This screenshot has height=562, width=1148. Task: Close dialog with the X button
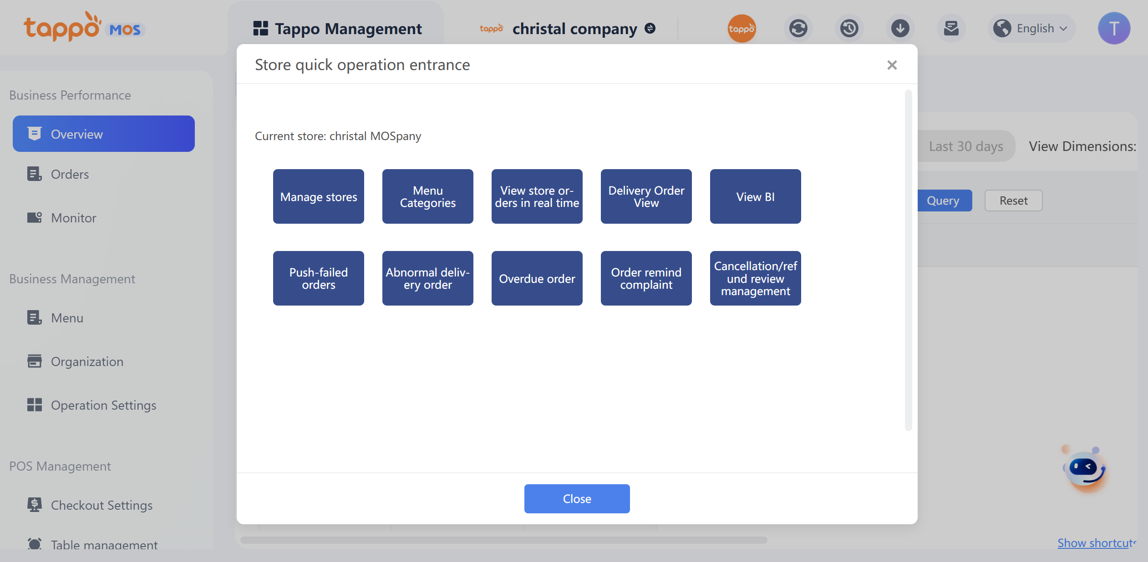[x=892, y=65]
